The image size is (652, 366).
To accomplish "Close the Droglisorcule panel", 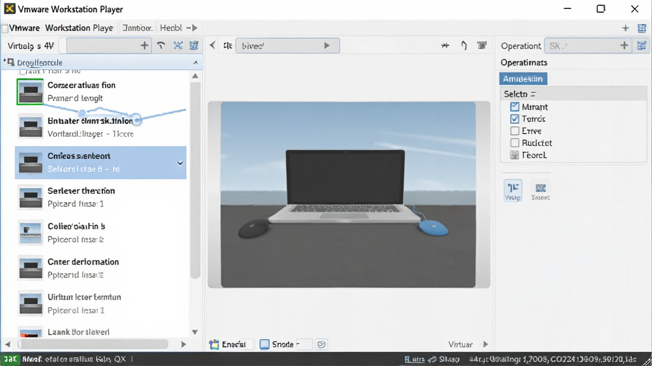I will pos(196,62).
